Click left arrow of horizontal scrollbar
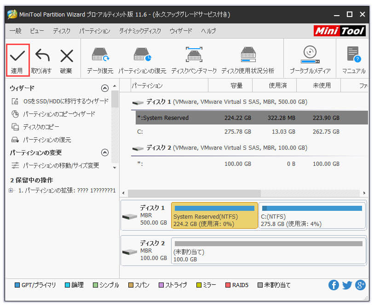 click(123, 193)
